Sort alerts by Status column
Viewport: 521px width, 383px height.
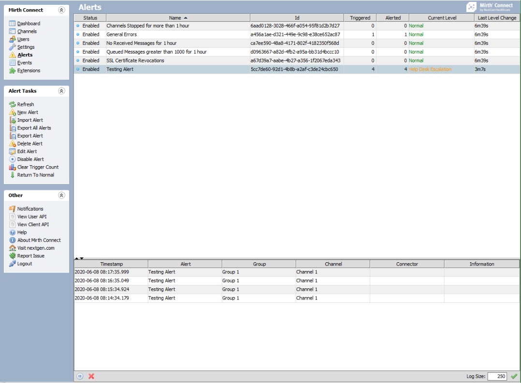tap(90, 18)
